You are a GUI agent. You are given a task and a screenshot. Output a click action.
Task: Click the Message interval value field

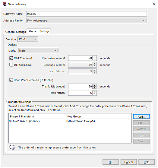(80, 65)
